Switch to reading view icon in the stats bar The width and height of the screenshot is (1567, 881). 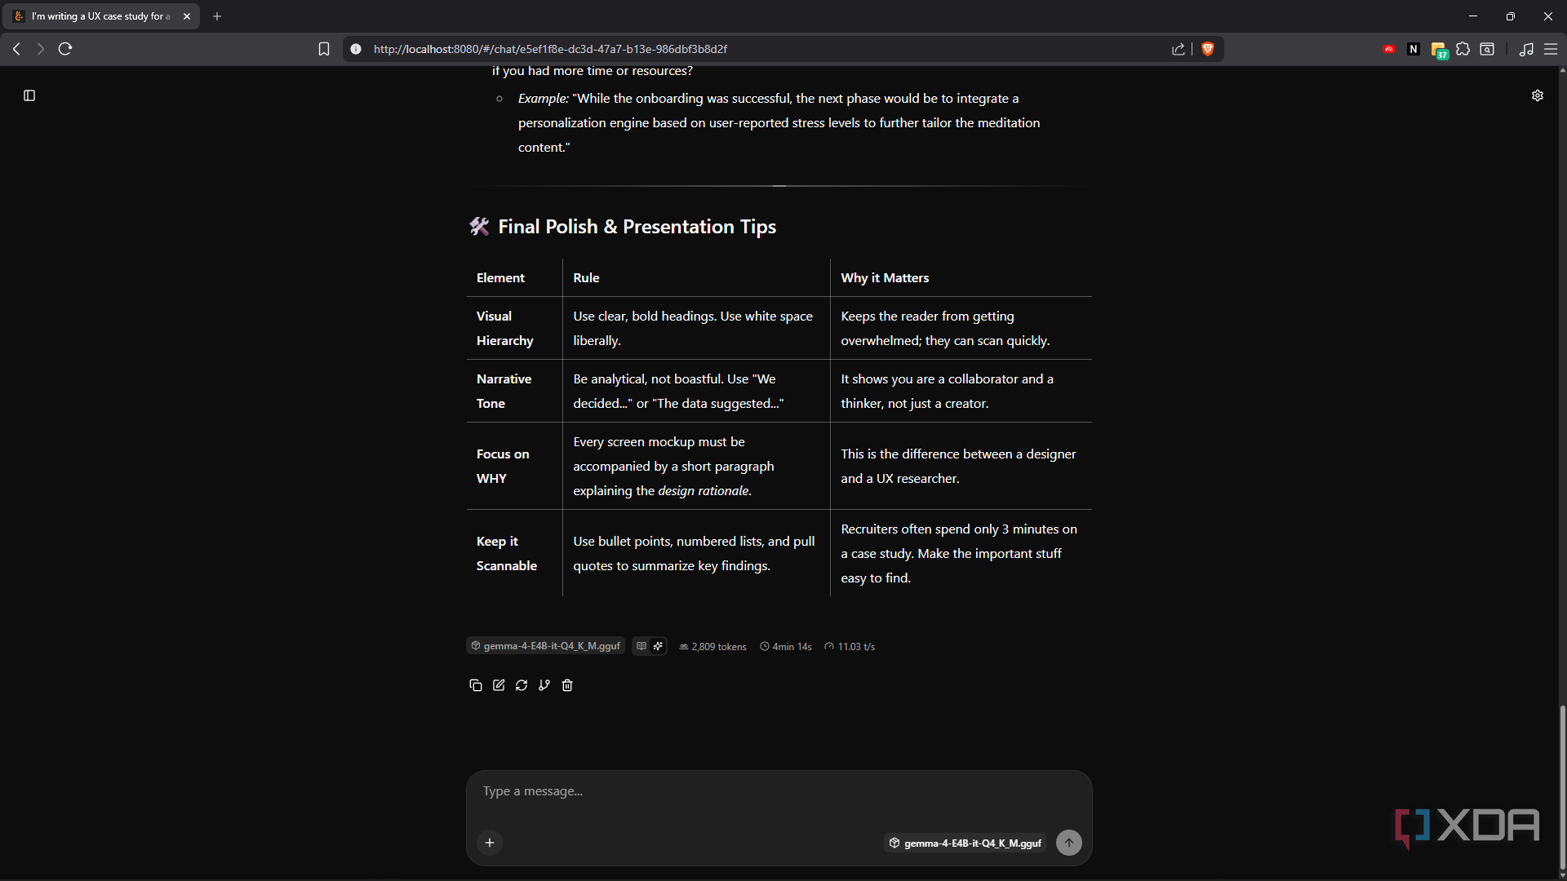click(x=641, y=646)
